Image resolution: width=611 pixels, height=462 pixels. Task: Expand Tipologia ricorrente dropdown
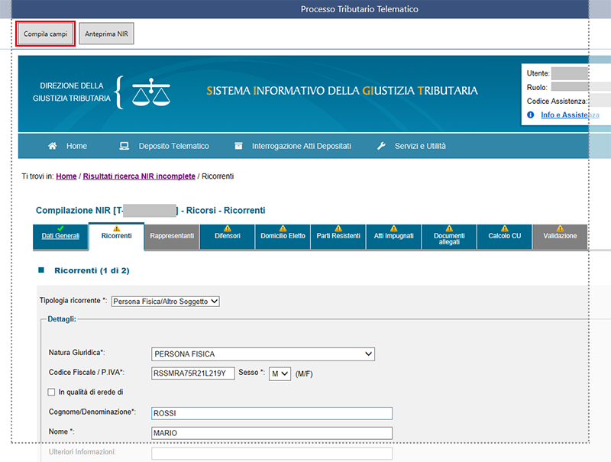coord(166,302)
